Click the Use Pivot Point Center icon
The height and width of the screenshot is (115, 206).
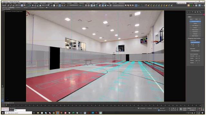[49, 5]
